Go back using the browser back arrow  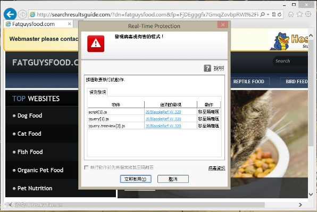tap(10, 14)
